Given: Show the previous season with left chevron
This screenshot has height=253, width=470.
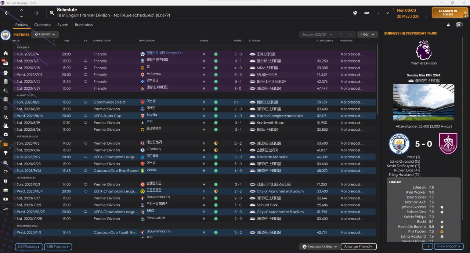Looking at the screenshot, I should coord(341,35).
